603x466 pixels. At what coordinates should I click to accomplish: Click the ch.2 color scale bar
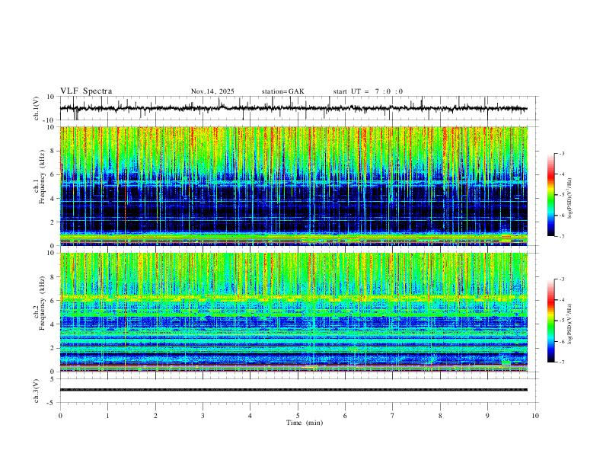[x=550, y=321]
